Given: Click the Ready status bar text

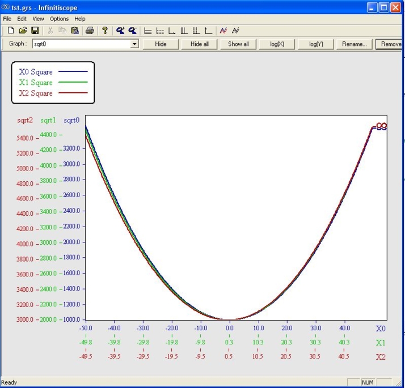Looking at the screenshot, I should (x=9, y=382).
